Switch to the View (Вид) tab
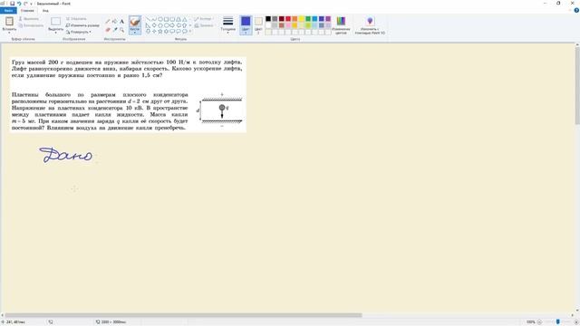The width and height of the screenshot is (580, 326). pyautogui.click(x=45, y=11)
